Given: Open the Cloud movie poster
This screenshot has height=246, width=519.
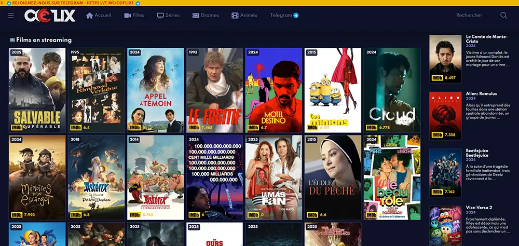Looking at the screenshot, I should click(x=392, y=90).
